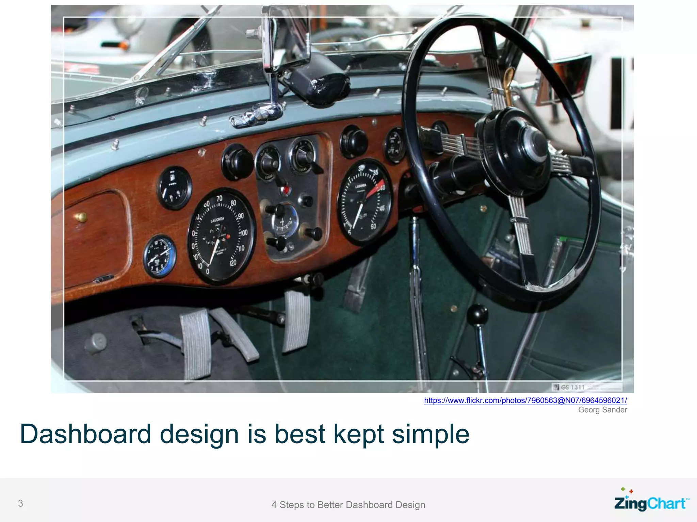
Task: Click the vintage car dashboard photo
Action: pos(342,199)
